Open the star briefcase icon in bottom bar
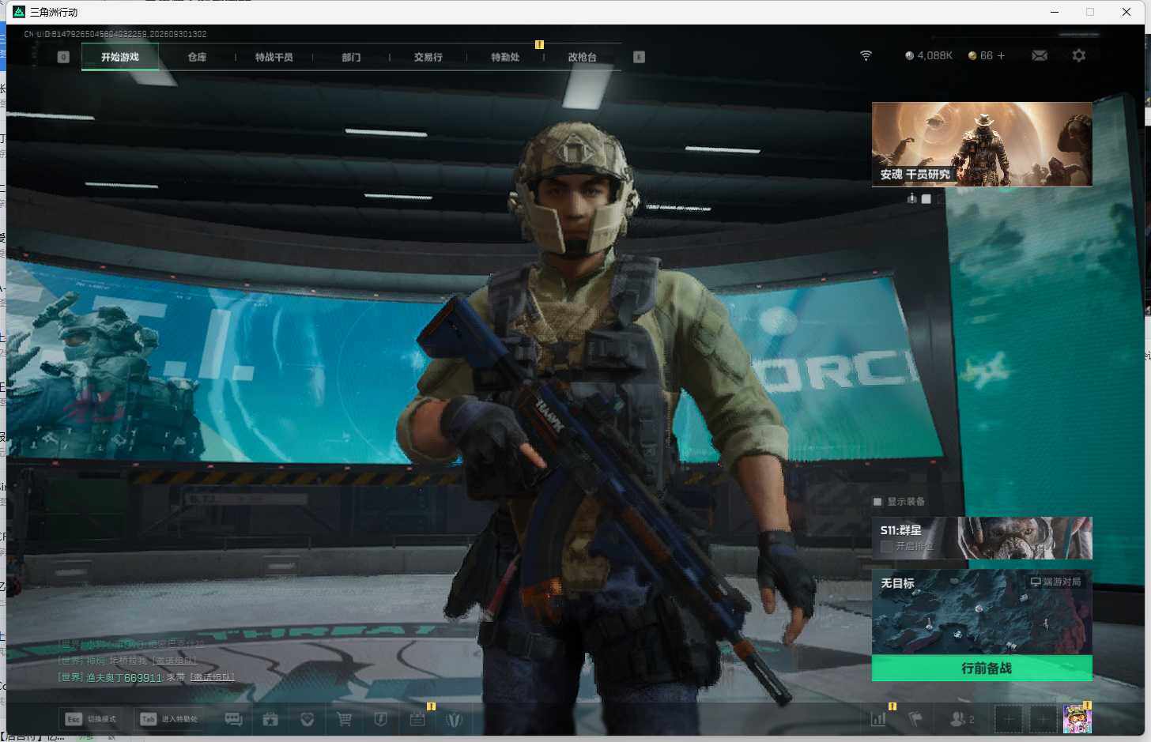Viewport: 1151px width, 742px height. coord(270,719)
